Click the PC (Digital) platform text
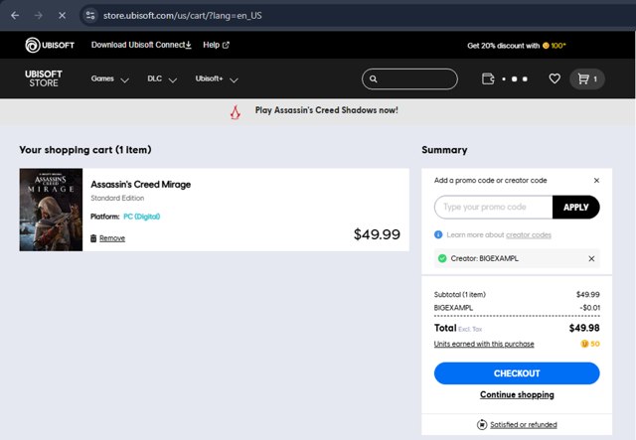The width and height of the screenshot is (636, 440). [x=141, y=217]
